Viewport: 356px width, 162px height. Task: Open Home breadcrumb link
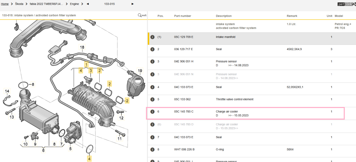pyautogui.click(x=5, y=4)
